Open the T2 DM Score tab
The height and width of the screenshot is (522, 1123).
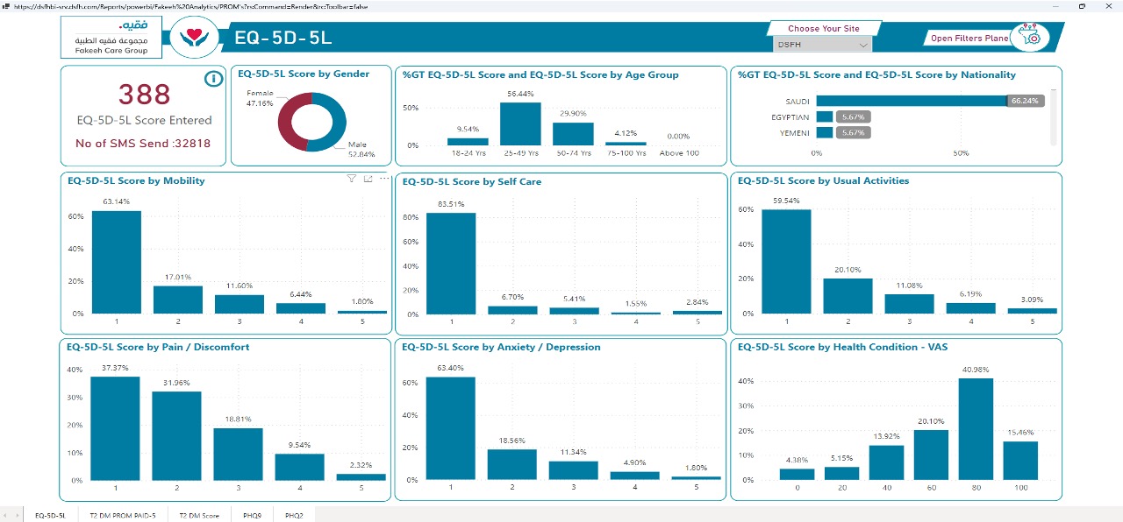click(198, 515)
